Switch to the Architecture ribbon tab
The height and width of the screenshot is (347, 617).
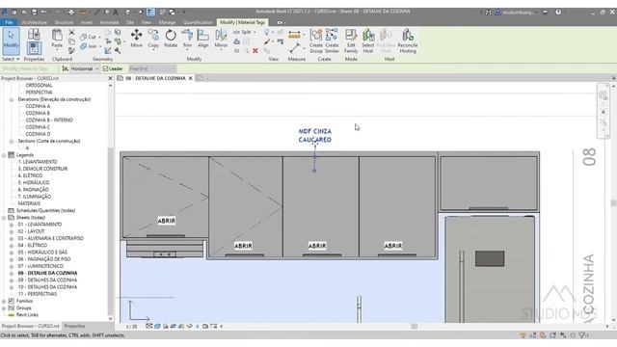tap(35, 22)
